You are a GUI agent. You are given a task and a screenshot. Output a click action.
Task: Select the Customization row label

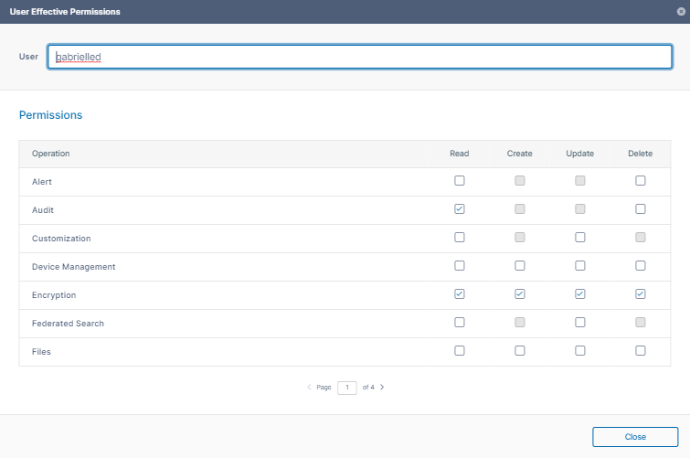click(x=61, y=239)
